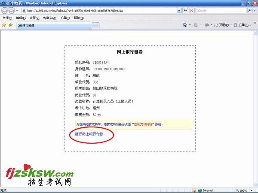Image resolution: width=258 pixels, height=193 pixels.
Task: Click the browser Back arrow button
Action: click(x=5, y=11)
